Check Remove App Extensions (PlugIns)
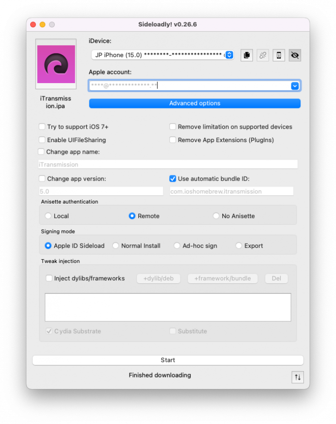Image resolution: width=336 pixels, height=424 pixels. pyautogui.click(x=172, y=140)
